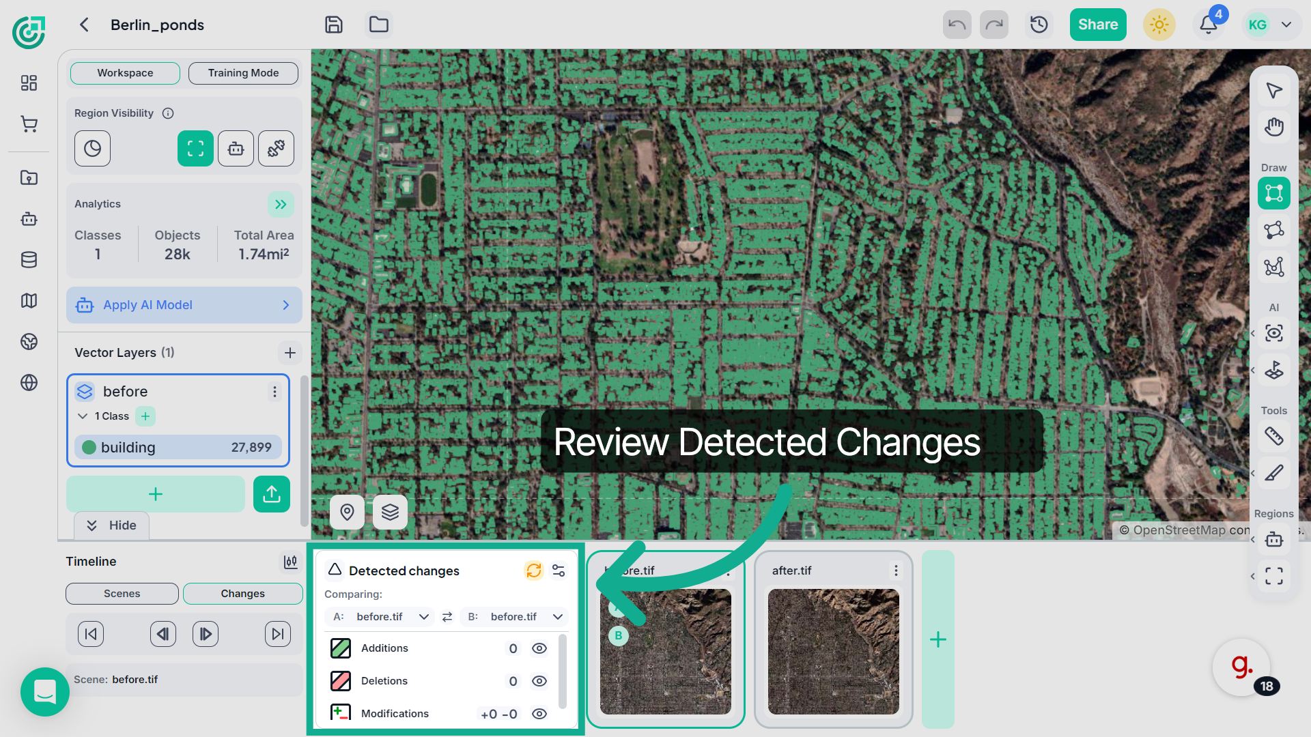Image resolution: width=1311 pixels, height=737 pixels.
Task: Collapse panel with Hide button
Action: pos(111,525)
